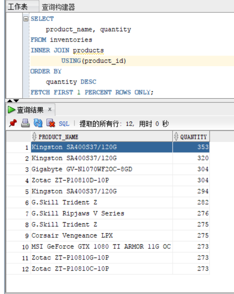Click the sort icon beside PRODUCT_NAME

click(x=35, y=137)
